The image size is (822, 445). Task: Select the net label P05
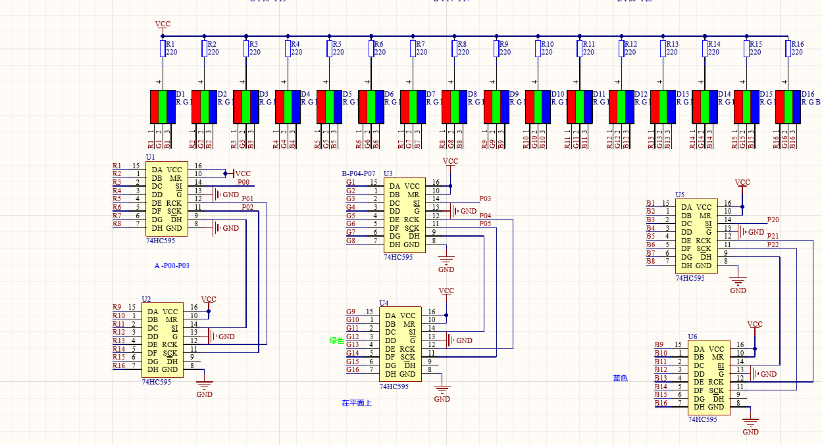(x=485, y=224)
